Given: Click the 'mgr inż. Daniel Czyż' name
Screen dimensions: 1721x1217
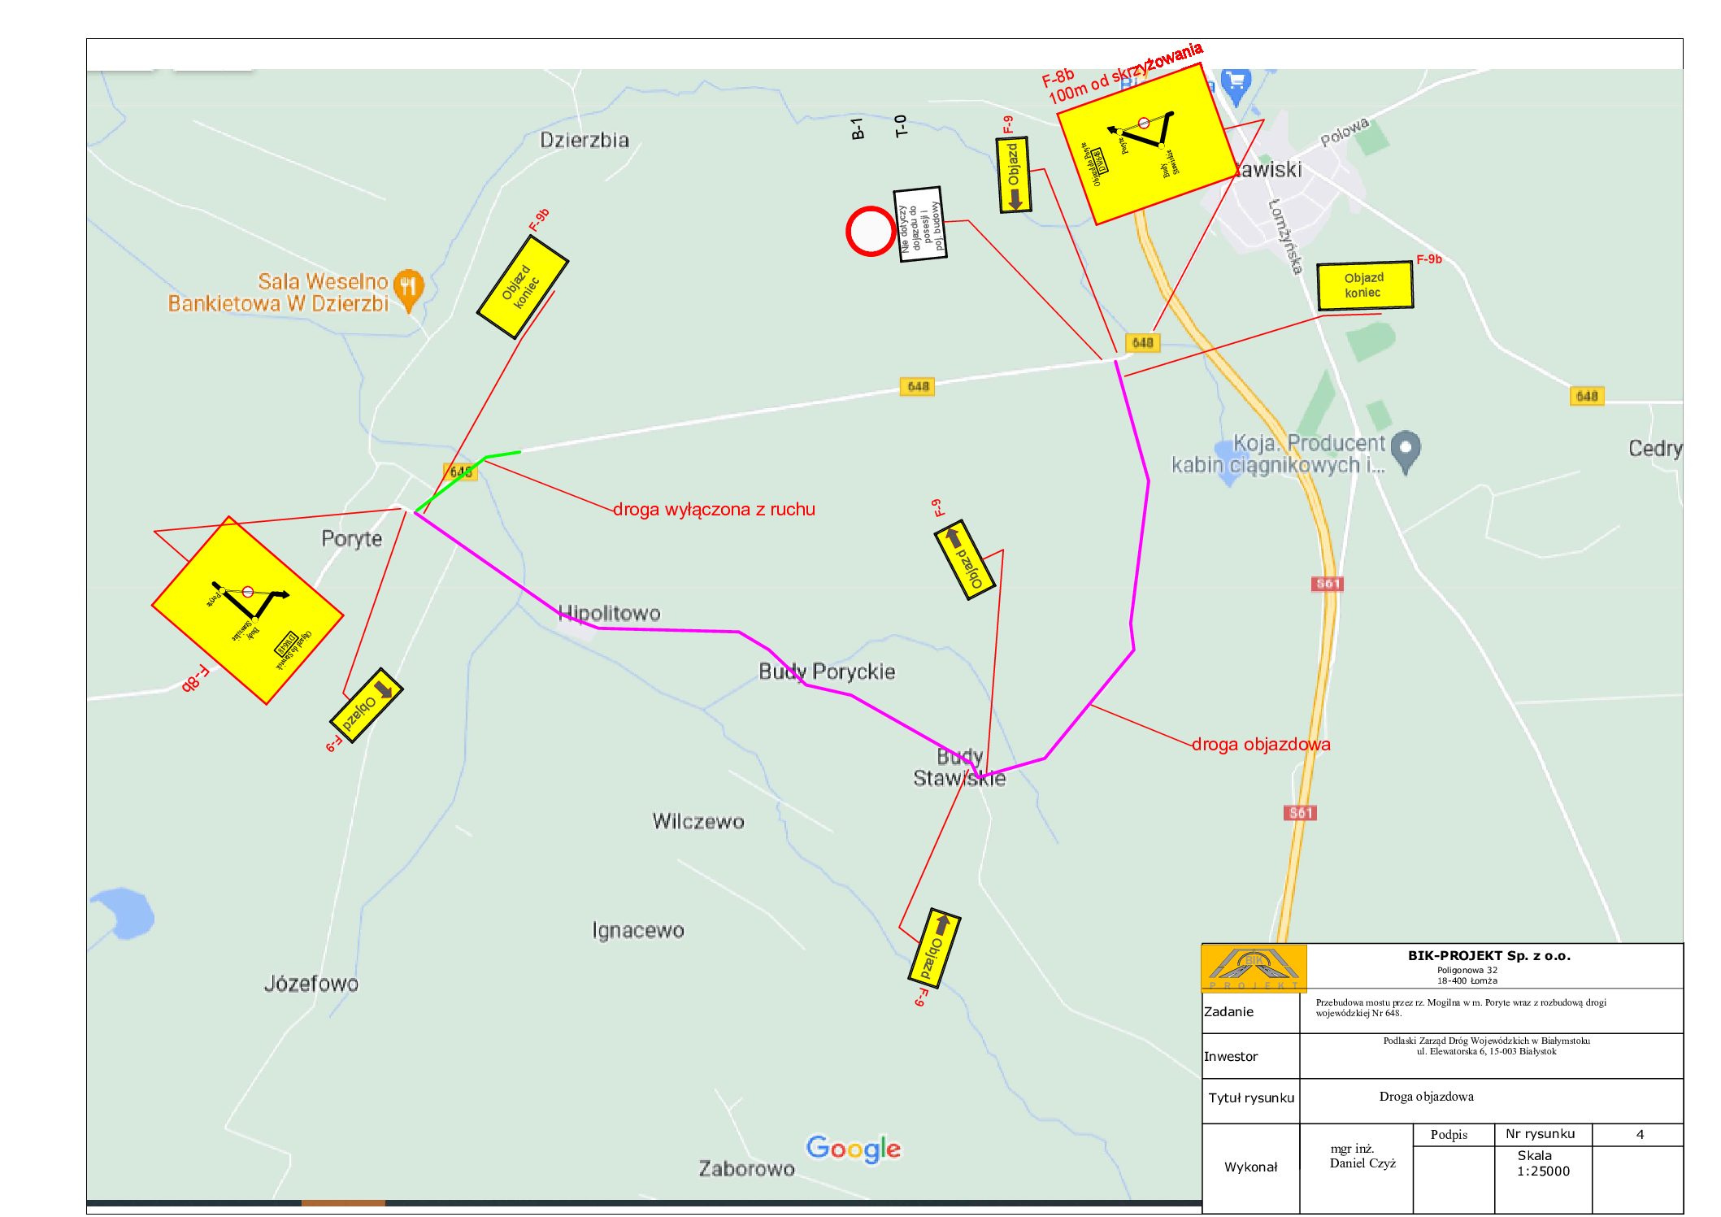Looking at the screenshot, I should click(x=1362, y=1156).
